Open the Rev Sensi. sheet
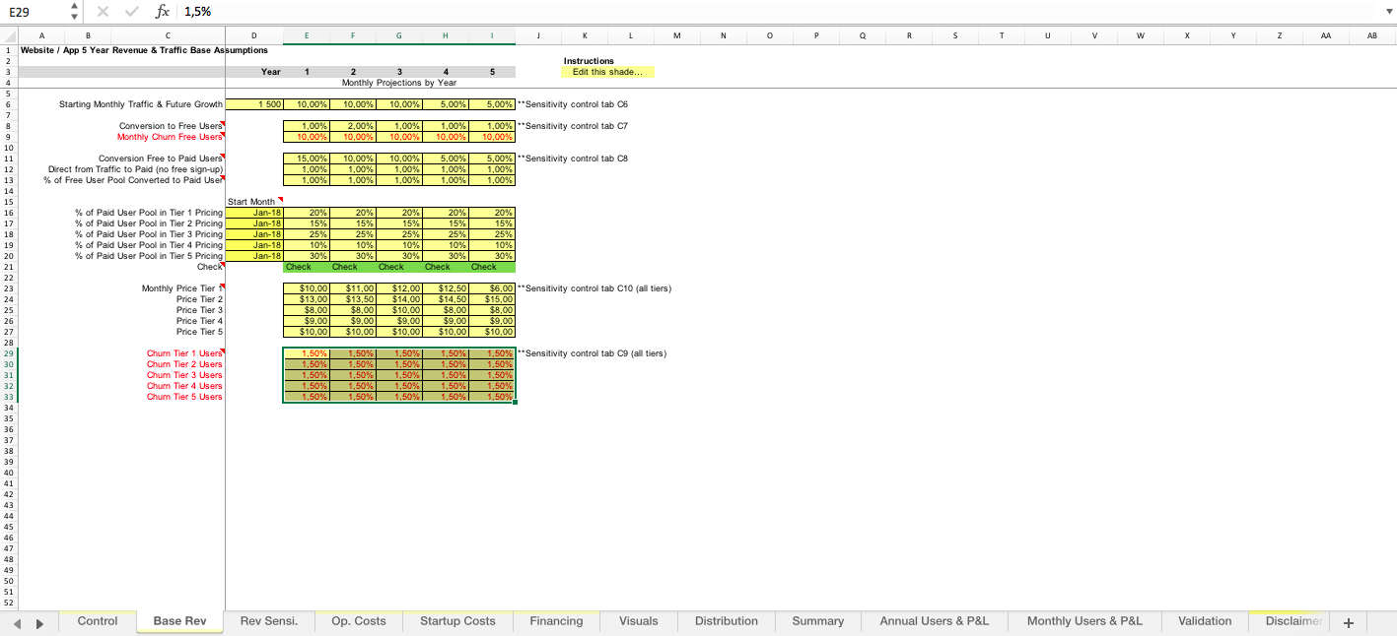The image size is (1397, 636). click(268, 621)
